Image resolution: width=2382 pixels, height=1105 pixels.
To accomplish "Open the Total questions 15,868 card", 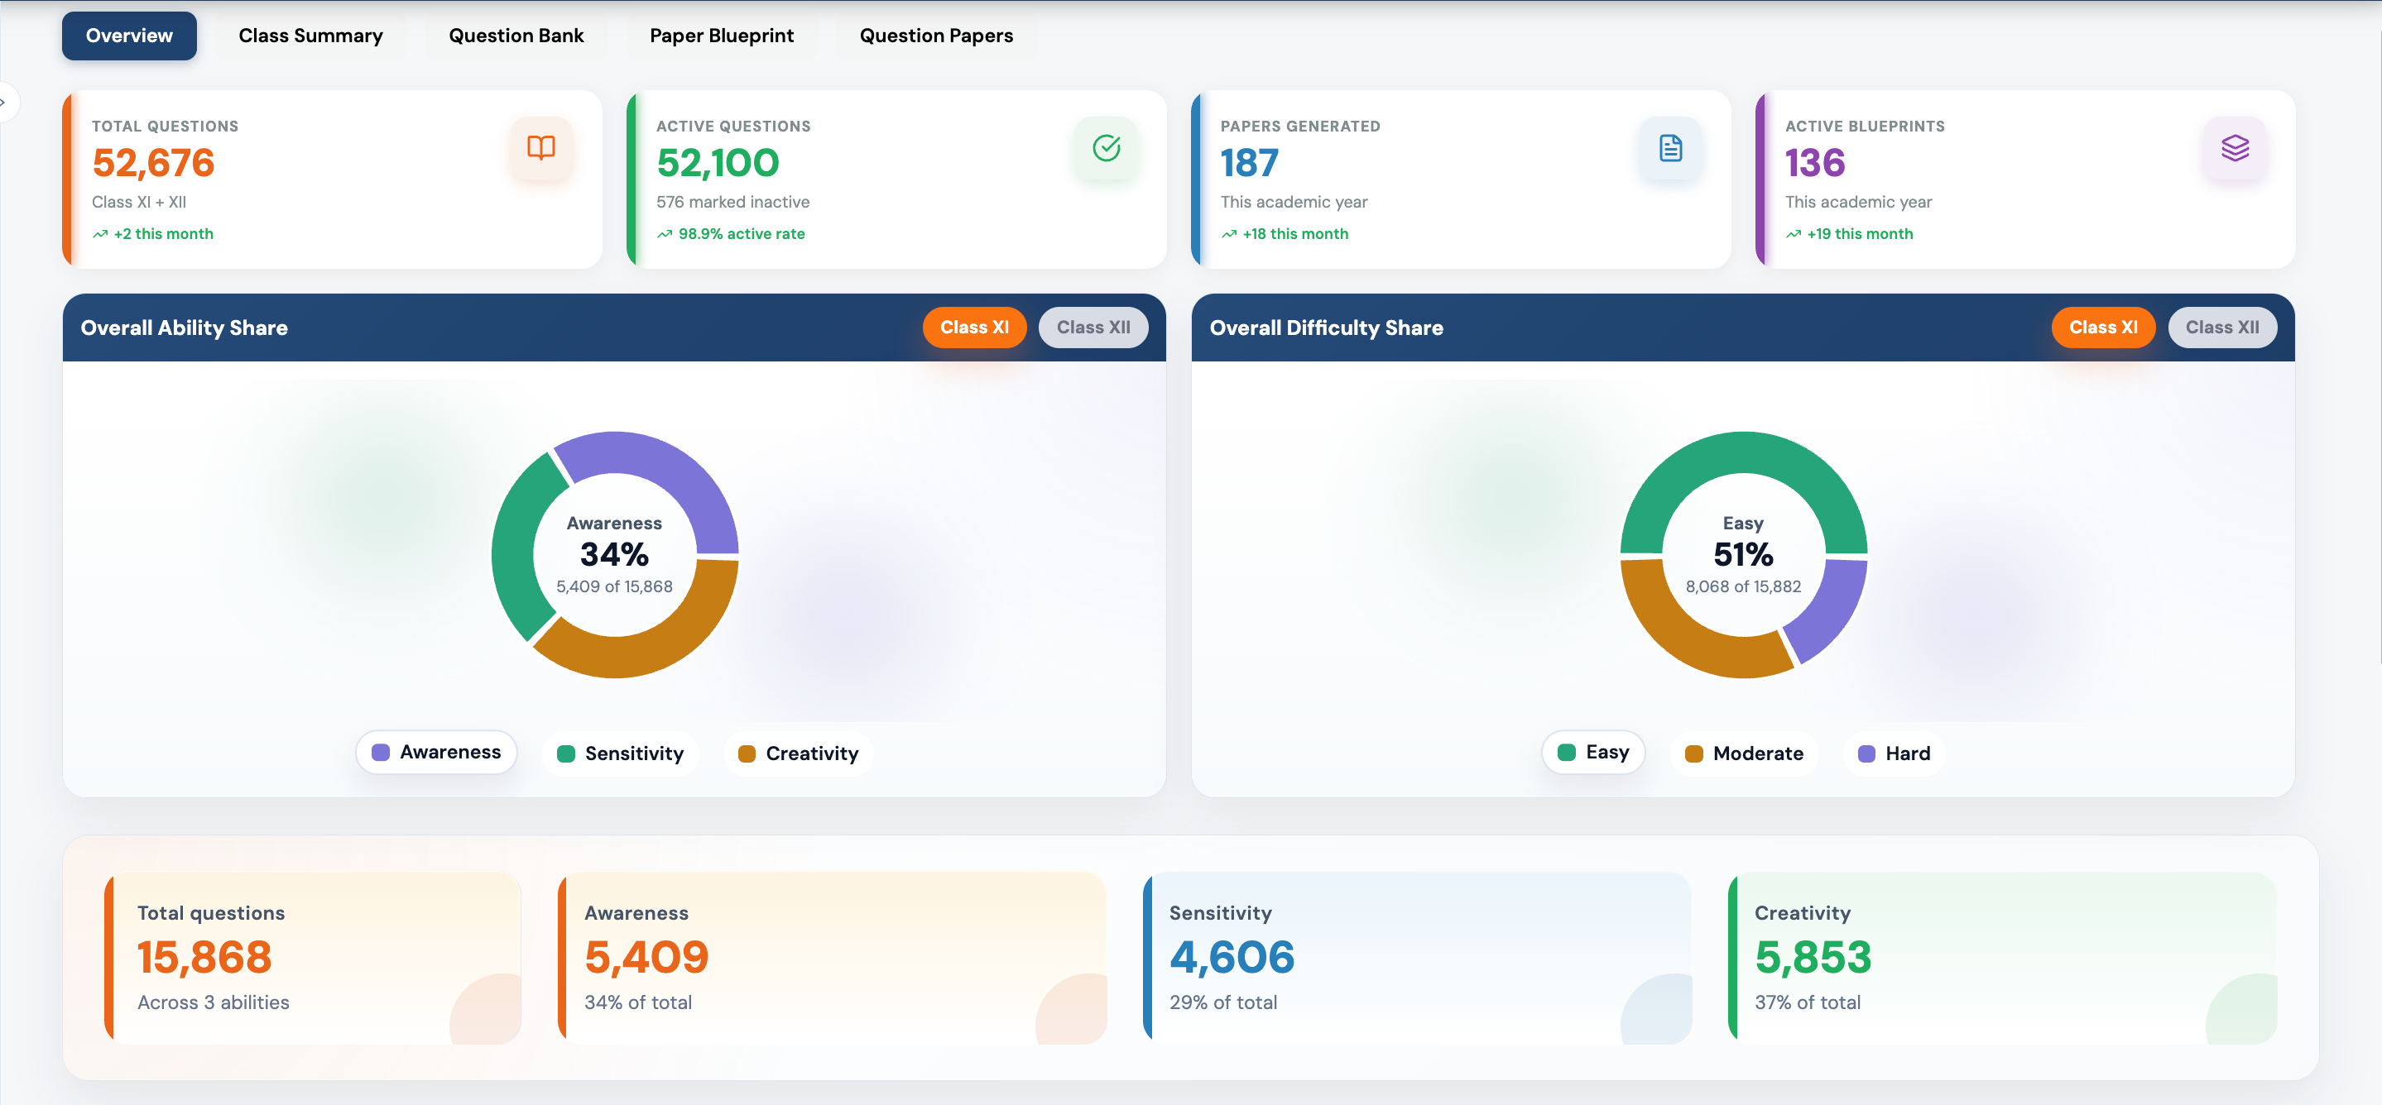I will tap(313, 959).
